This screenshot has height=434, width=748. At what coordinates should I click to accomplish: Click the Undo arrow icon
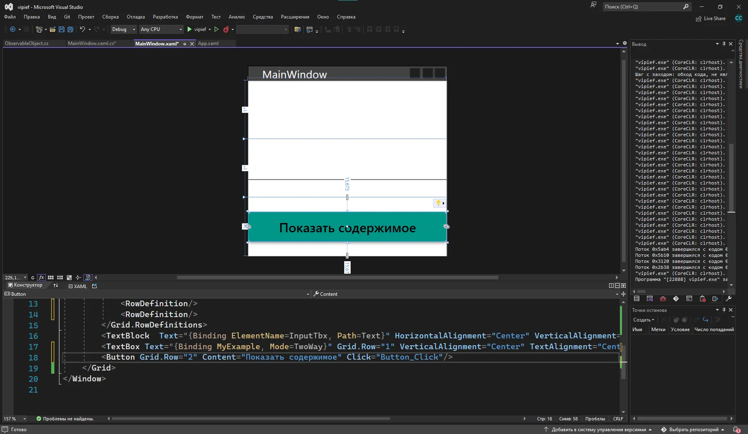click(x=82, y=29)
